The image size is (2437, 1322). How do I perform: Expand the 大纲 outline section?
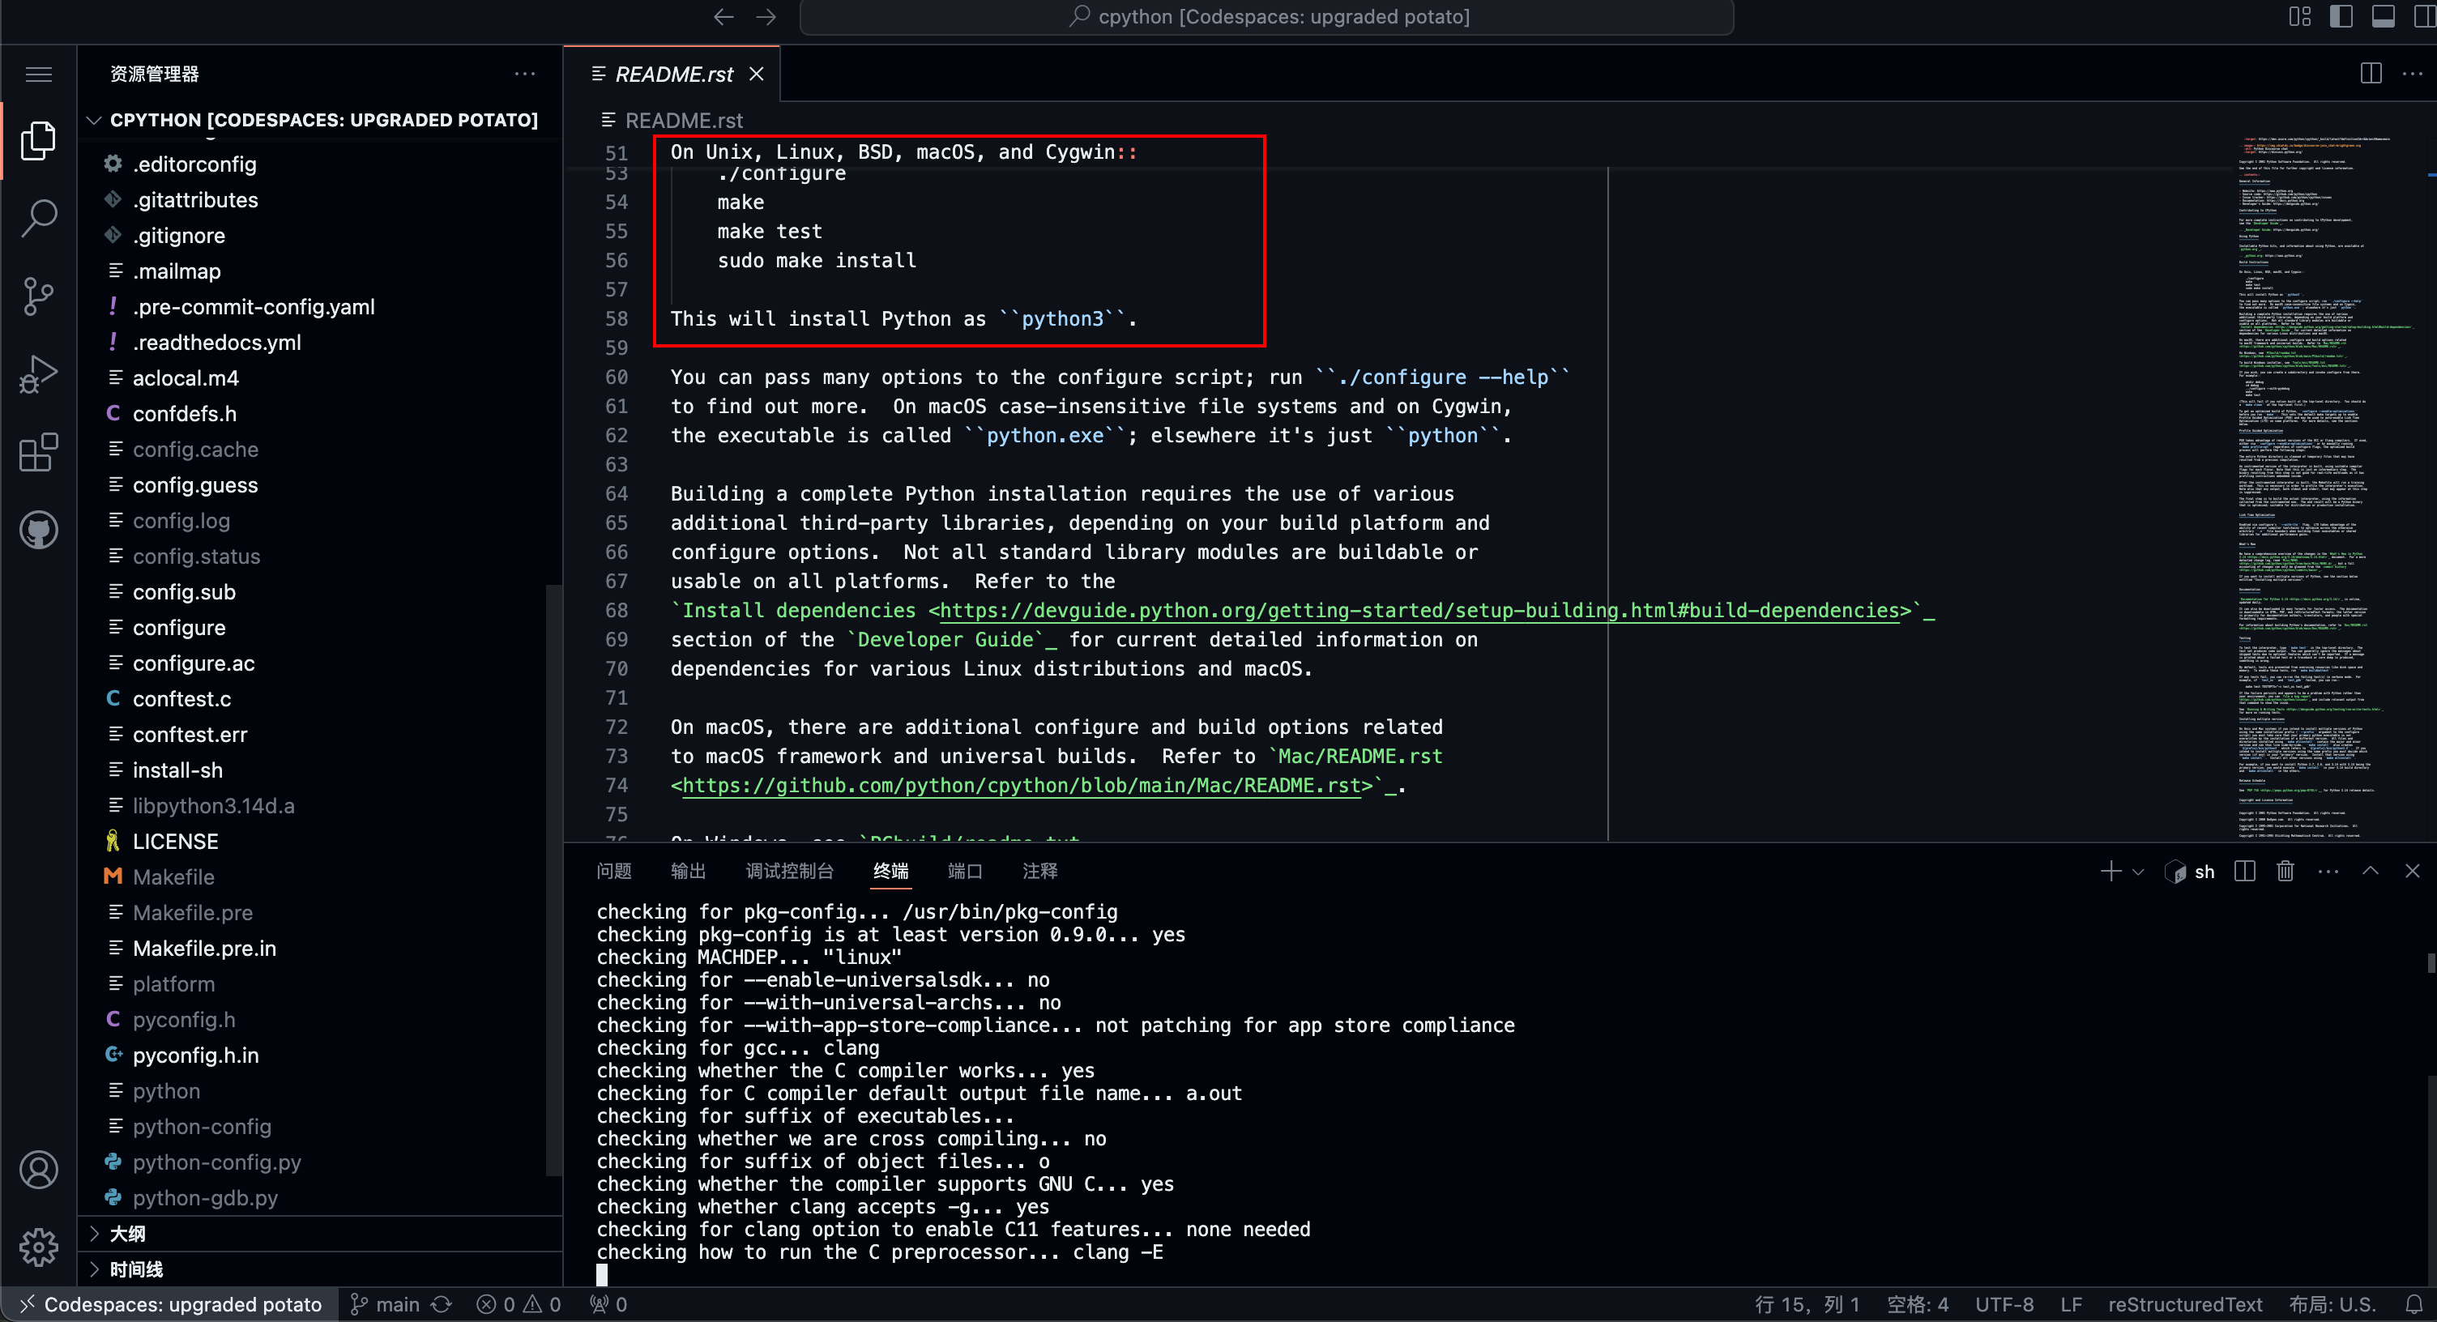126,1233
